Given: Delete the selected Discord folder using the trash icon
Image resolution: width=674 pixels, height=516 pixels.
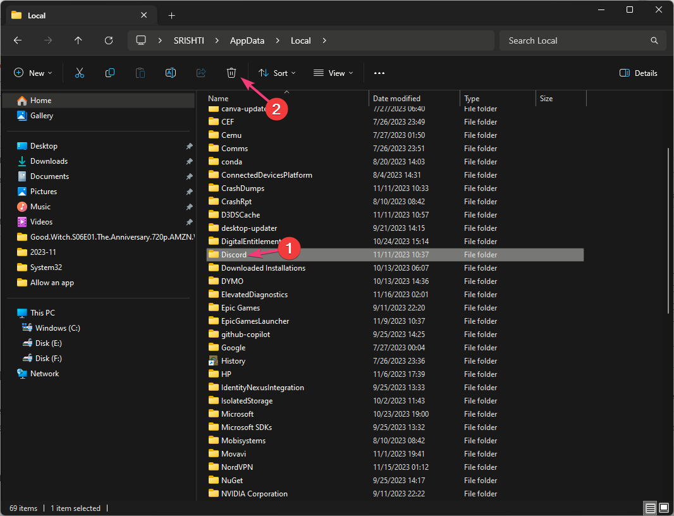Looking at the screenshot, I should pos(231,73).
